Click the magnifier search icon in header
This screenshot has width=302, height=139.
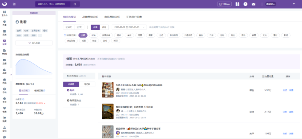coord(75,4)
